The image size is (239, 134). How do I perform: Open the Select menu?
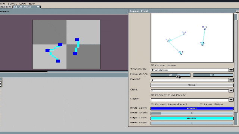(x=12, y=3)
